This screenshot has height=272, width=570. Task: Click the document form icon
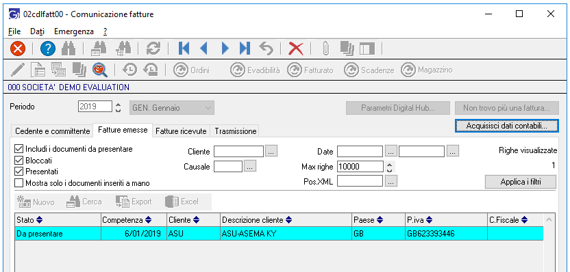pos(38,70)
